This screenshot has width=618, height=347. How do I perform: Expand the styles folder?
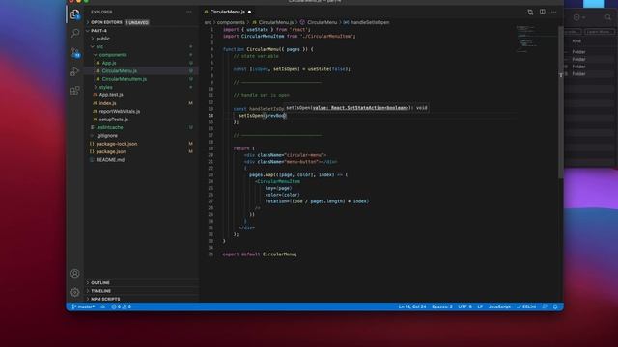pos(105,87)
